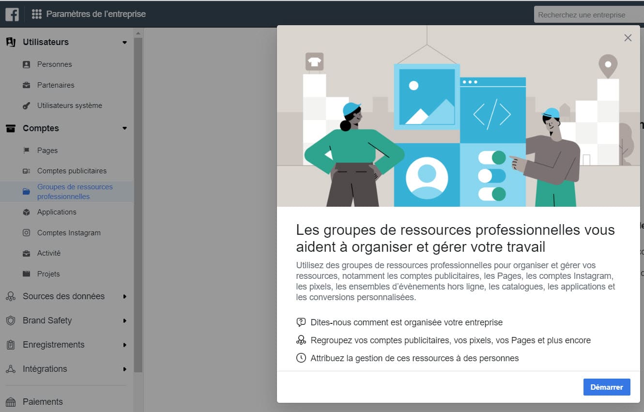Select the Applications icon in the sidebar
Image resolution: width=644 pixels, height=412 pixels.
point(27,212)
